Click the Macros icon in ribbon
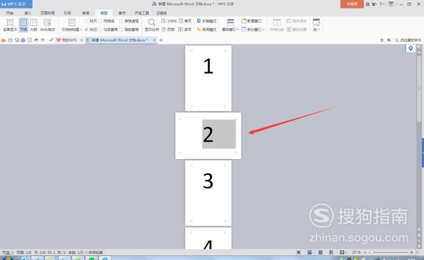The height and width of the screenshot is (260, 424). pyautogui.click(x=316, y=22)
